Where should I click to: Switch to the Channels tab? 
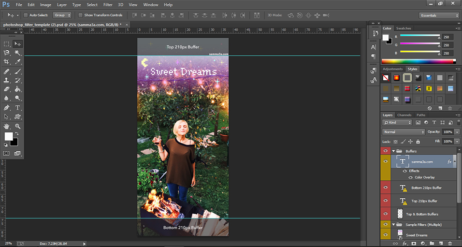pos(404,115)
